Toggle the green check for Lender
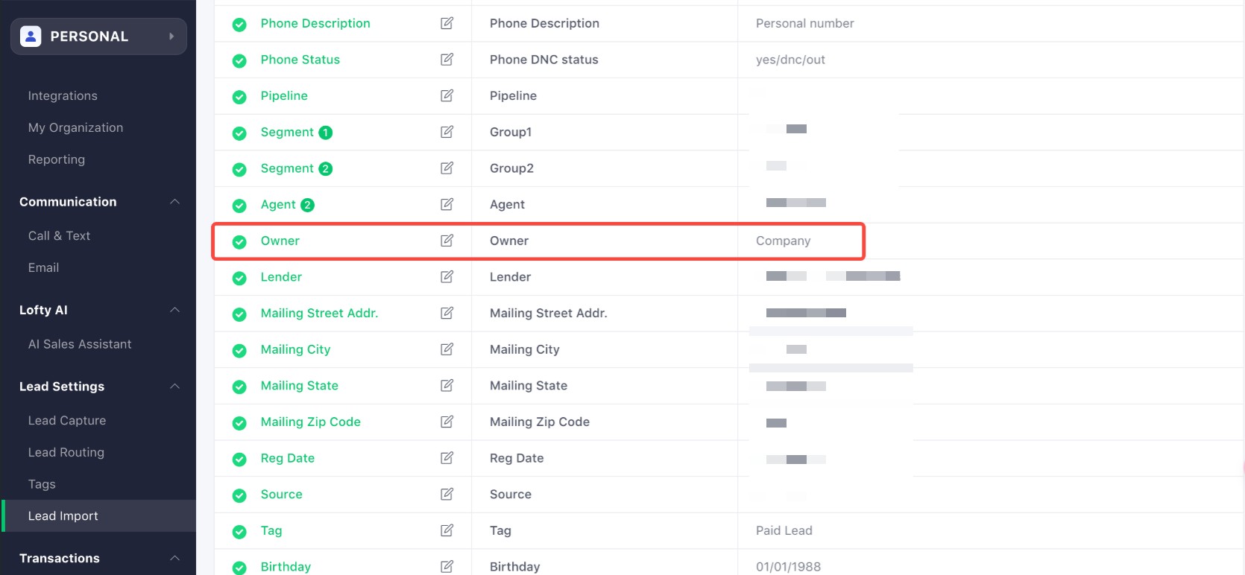This screenshot has width=1245, height=575. click(239, 278)
